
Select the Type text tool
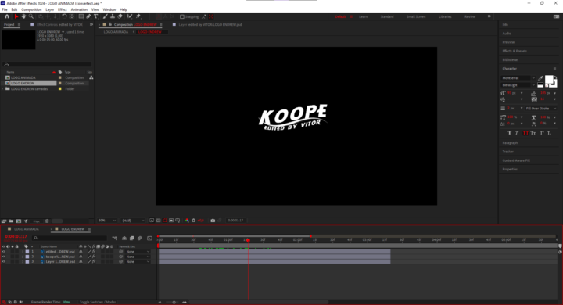pos(96,16)
